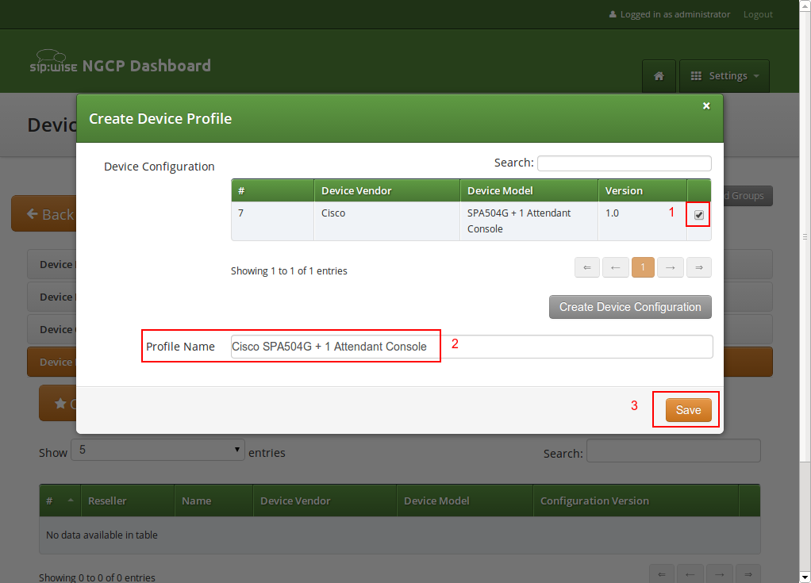Click Create Device Configuration button
811x583 pixels.
[x=630, y=307]
